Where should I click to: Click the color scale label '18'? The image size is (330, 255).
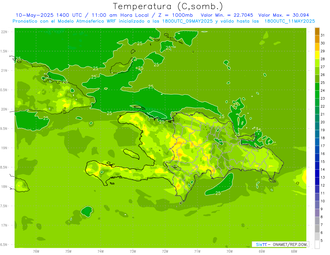pyautogui.click(x=323, y=138)
